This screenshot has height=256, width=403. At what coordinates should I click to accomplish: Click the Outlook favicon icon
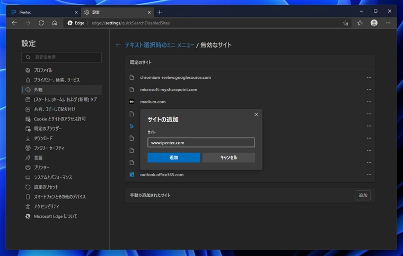pos(132,175)
